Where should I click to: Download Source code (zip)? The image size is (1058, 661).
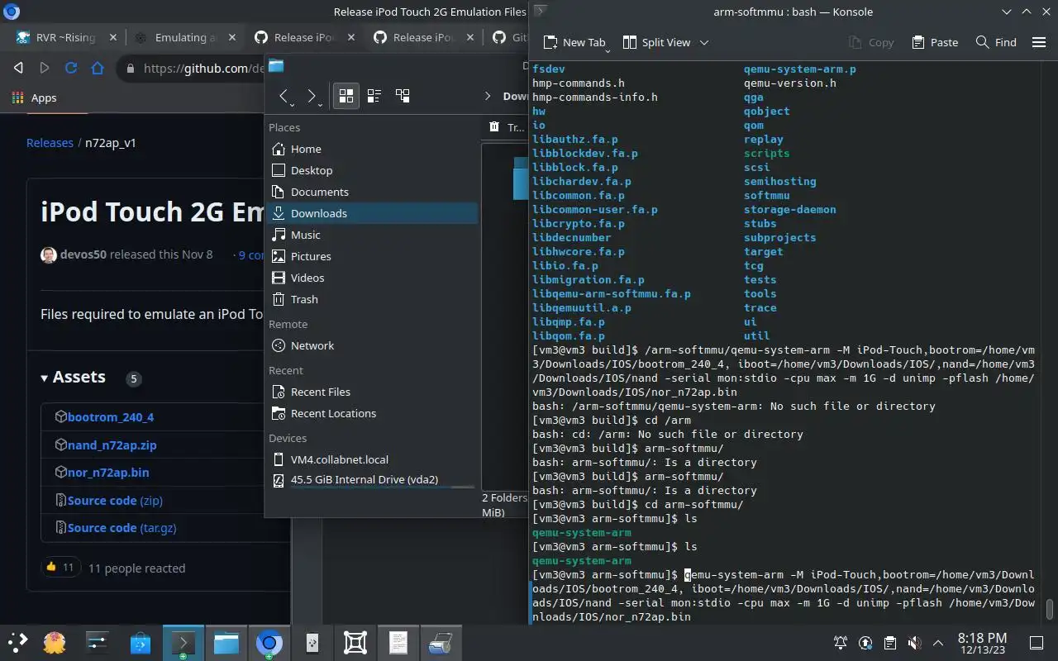(115, 500)
